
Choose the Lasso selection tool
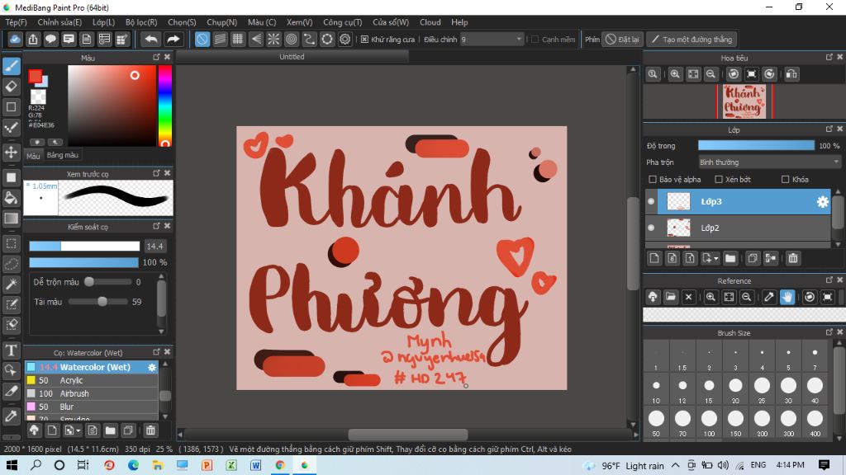click(12, 264)
